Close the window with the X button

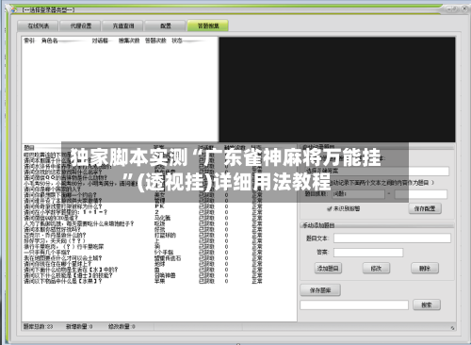pyautogui.click(x=463, y=8)
